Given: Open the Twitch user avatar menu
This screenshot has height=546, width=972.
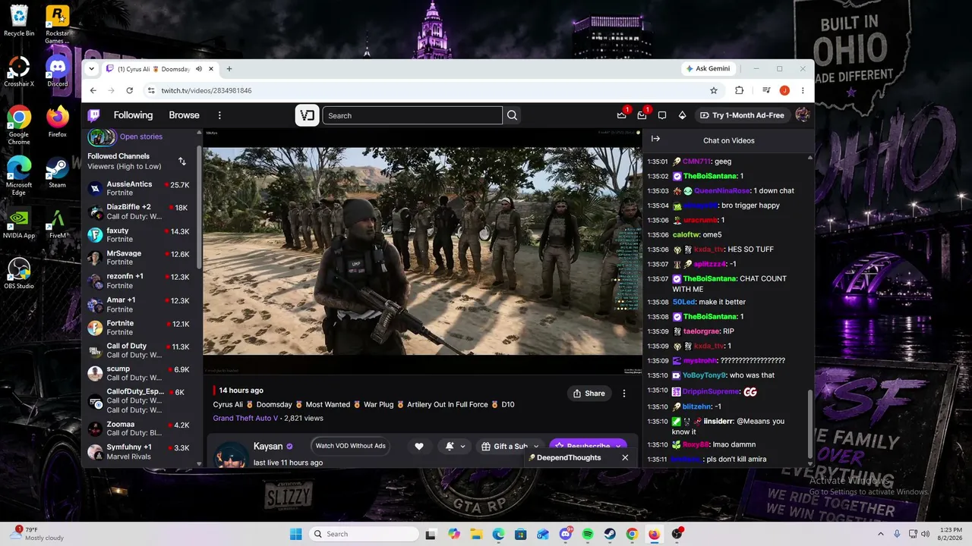Looking at the screenshot, I should pyautogui.click(x=803, y=115).
